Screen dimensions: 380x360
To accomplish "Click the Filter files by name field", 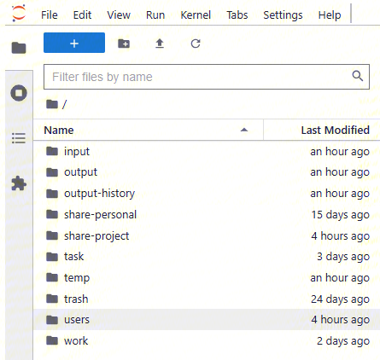I will 207,77.
